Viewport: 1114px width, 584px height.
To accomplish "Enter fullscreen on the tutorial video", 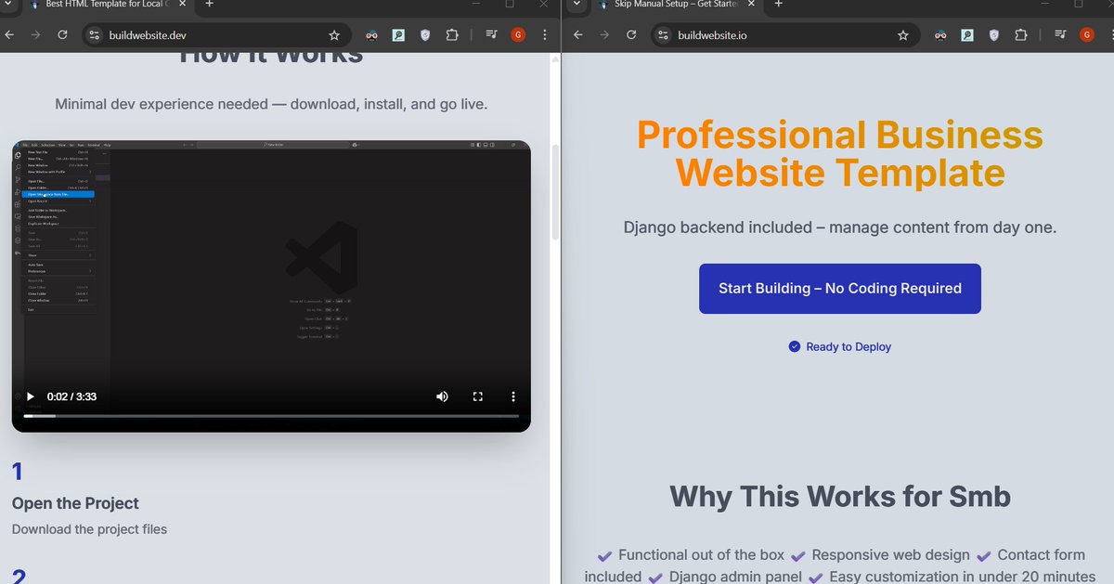I will (477, 396).
